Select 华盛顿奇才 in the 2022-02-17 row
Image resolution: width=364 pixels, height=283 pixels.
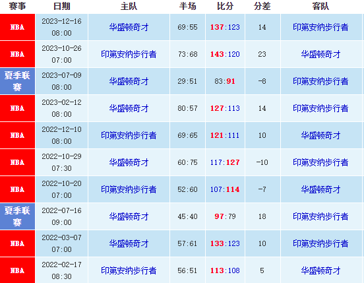pos(320,270)
